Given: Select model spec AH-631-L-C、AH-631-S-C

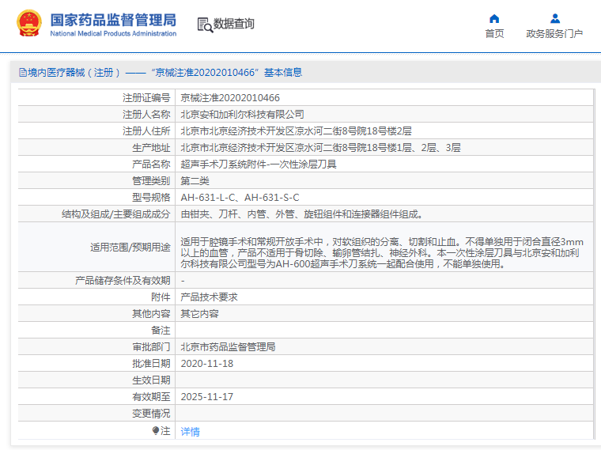Looking at the screenshot, I should pyautogui.click(x=240, y=198).
